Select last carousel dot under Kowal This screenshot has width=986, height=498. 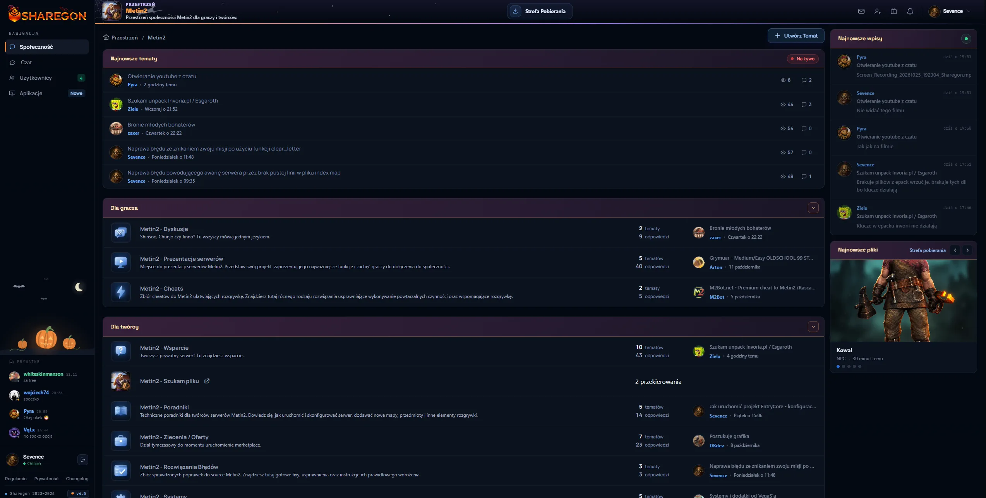tap(860, 366)
